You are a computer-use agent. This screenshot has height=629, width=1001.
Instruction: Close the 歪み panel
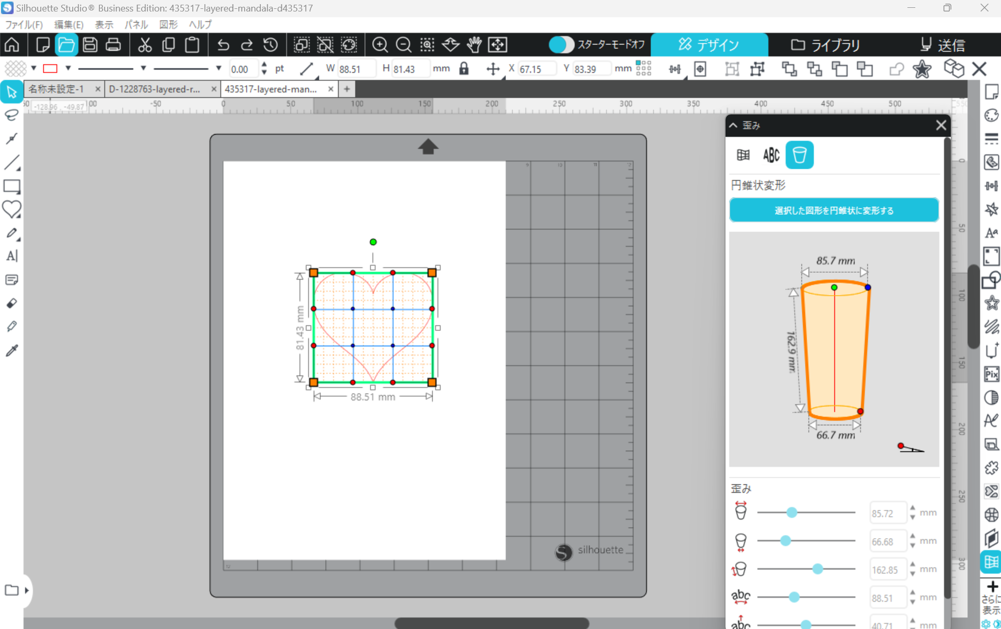click(x=941, y=125)
